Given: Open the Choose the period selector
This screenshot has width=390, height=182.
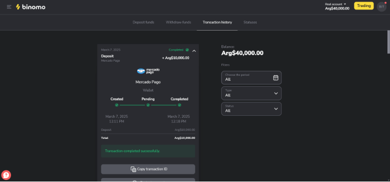Looking at the screenshot, I should [x=252, y=78].
